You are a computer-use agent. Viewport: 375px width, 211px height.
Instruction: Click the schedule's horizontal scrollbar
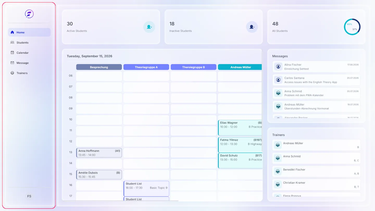120,201
